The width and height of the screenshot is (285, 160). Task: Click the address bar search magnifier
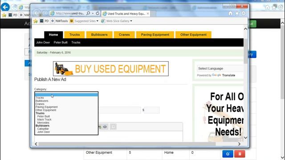(88, 13)
